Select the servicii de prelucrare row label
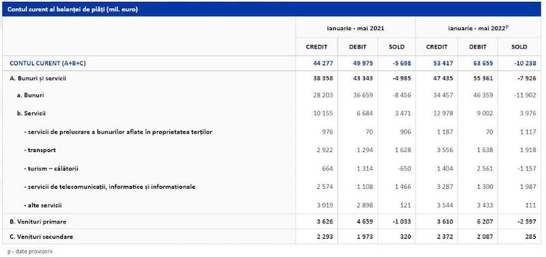The height and width of the screenshot is (257, 546). [118, 132]
